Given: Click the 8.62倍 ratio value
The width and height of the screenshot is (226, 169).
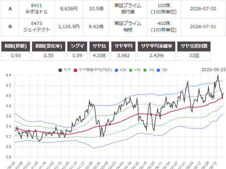Looking at the screenshot, I should 96,27.
